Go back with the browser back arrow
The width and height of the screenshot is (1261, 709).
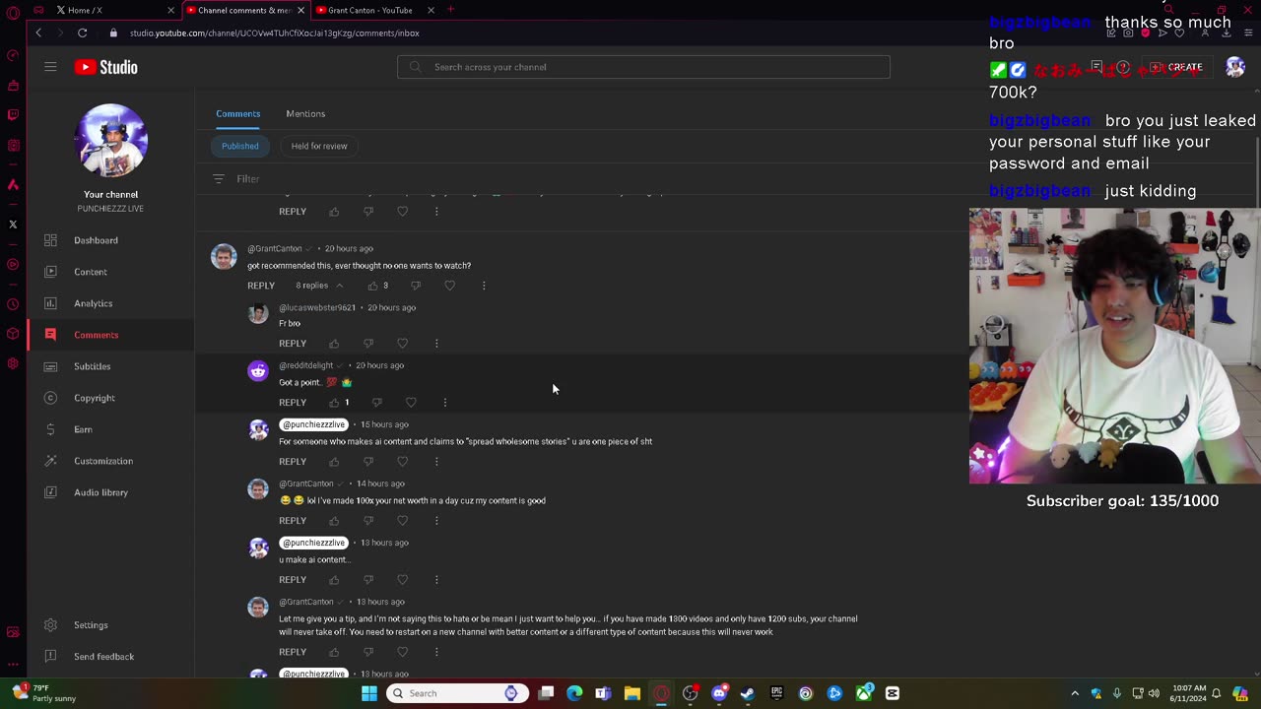click(x=38, y=32)
